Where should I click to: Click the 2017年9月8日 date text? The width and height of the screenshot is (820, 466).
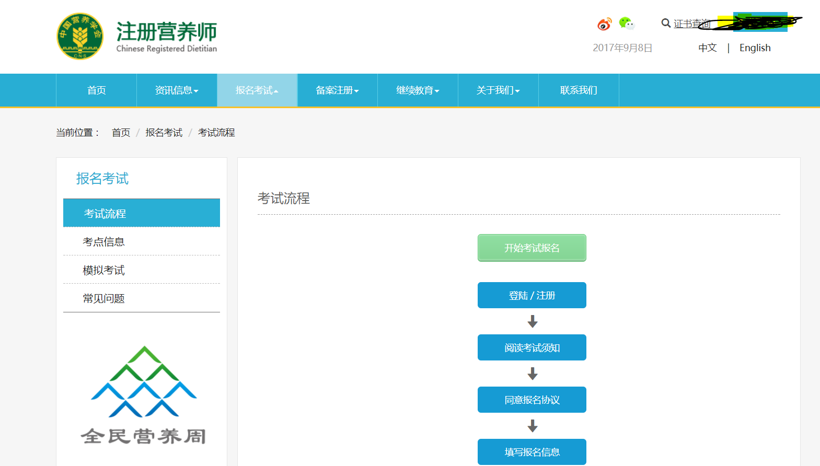(x=622, y=48)
